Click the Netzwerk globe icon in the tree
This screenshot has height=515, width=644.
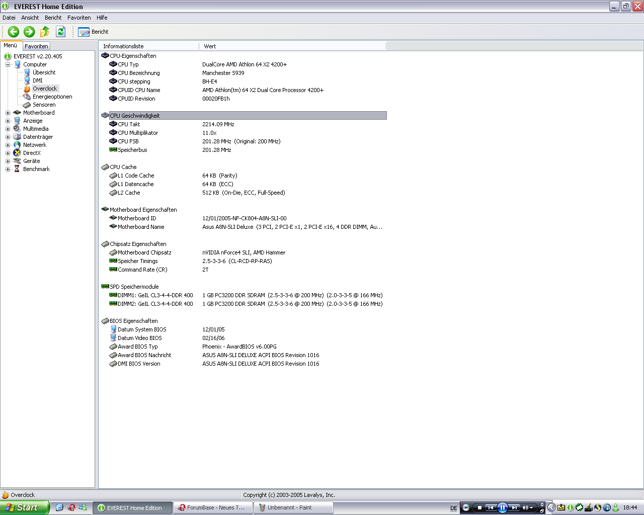click(x=17, y=145)
